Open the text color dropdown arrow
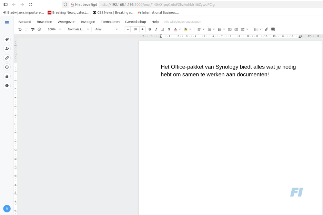The width and height of the screenshot is (323, 215). (180, 29)
